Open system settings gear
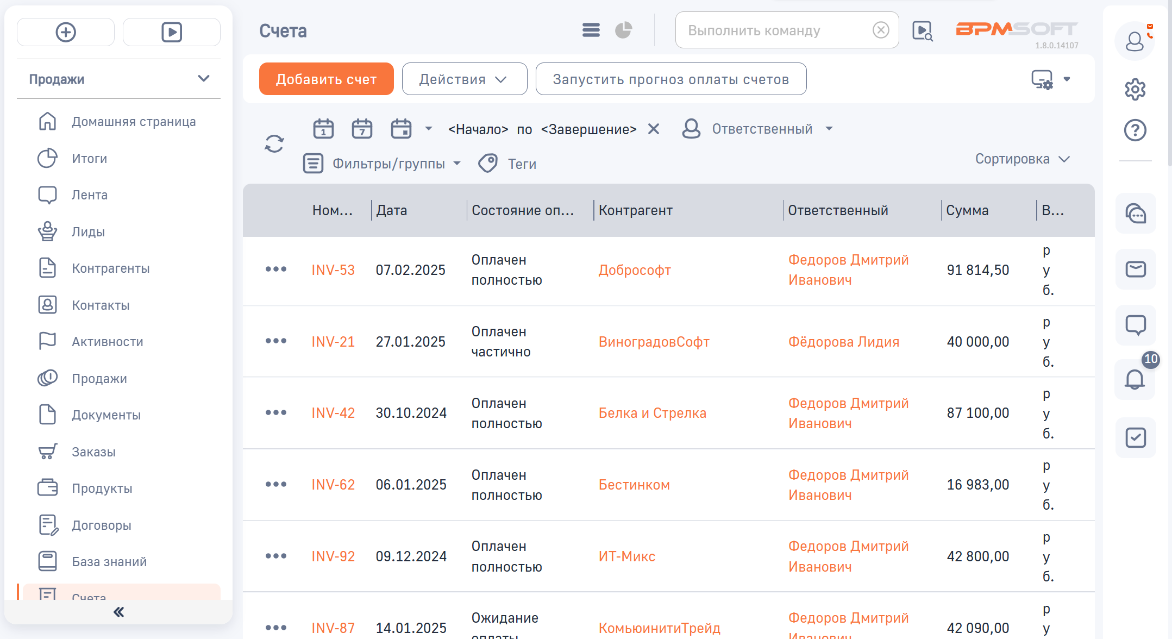 pos(1135,89)
